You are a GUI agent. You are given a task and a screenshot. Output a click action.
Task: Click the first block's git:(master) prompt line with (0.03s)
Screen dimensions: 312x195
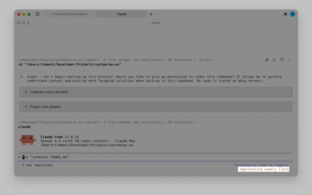[x=115, y=60]
